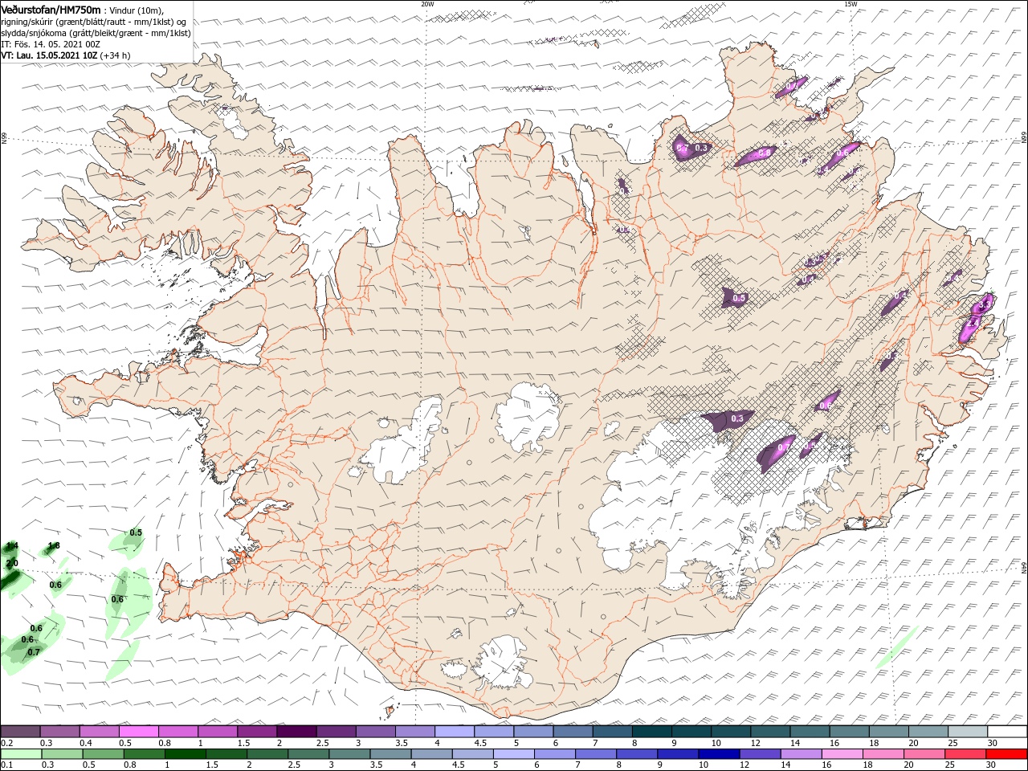Select the 'IT: Fös. 14. 05. 2021 00Z' line

coord(50,44)
